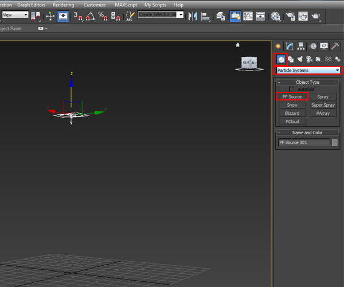This screenshot has height=287, width=344.
Task: Open the Material Editor
Action: click(276, 16)
